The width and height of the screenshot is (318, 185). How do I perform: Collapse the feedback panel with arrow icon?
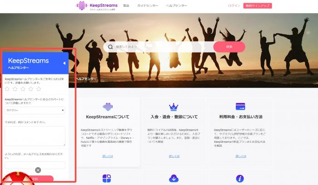64,63
